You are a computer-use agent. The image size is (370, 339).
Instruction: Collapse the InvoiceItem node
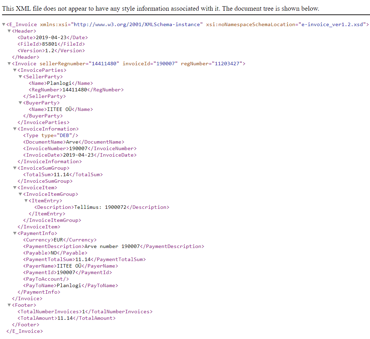15,188
